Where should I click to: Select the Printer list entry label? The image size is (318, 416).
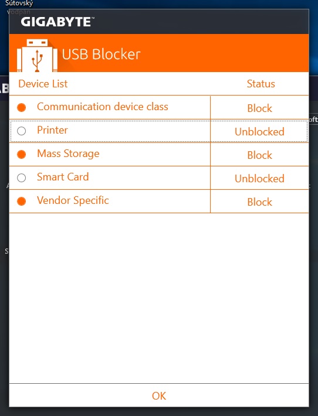(x=52, y=130)
